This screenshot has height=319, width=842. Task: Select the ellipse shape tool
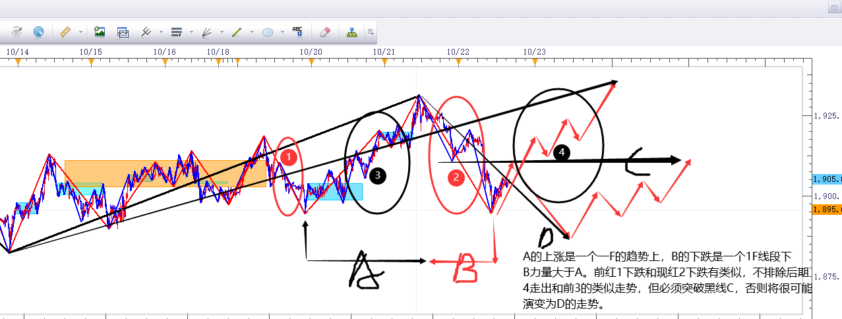tap(268, 31)
